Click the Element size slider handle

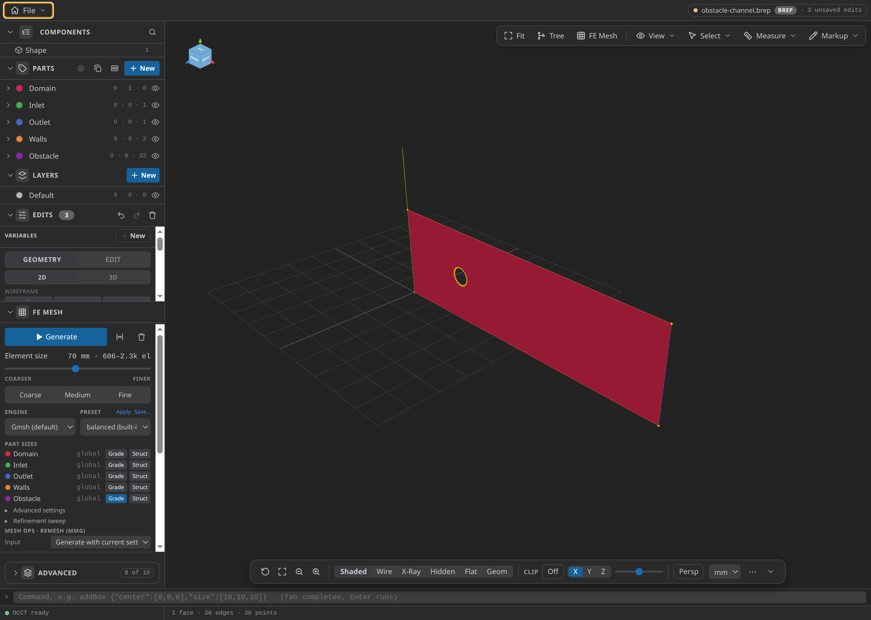76,369
